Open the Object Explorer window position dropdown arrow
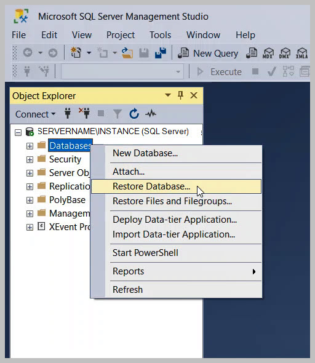Screen dimensions: 315x363 tap(168, 95)
